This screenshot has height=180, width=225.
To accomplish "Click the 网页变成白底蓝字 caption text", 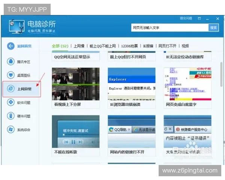I will 181,104.
